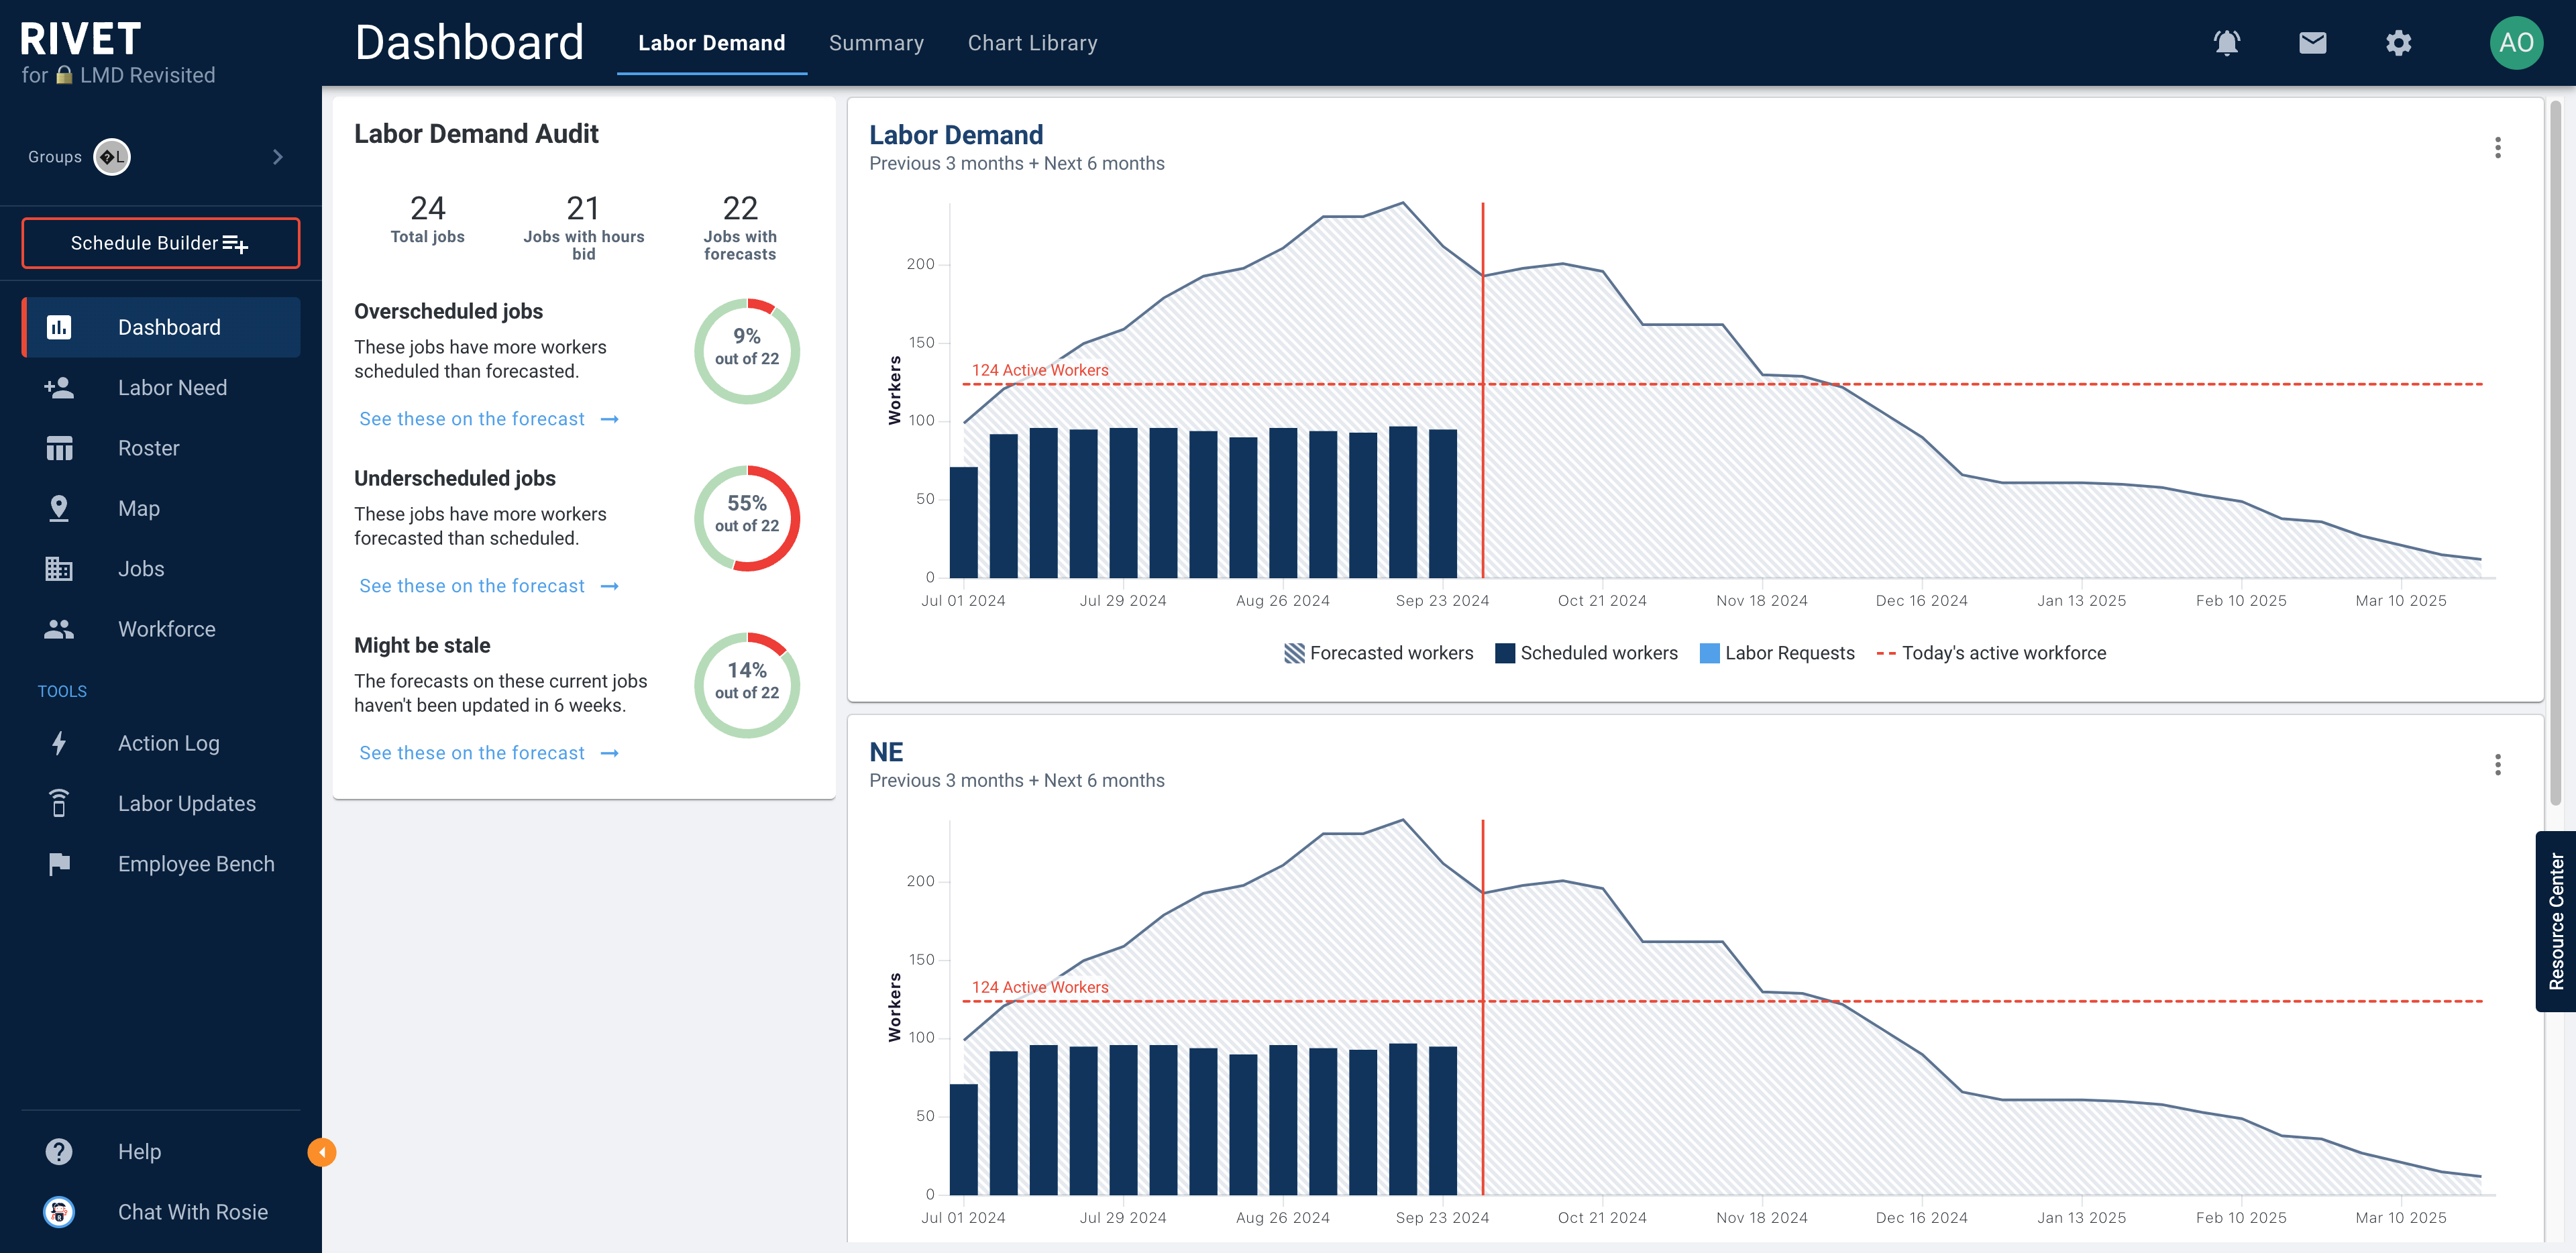Click the 14% might be stale ring
The width and height of the screenshot is (2576, 1253).
(x=747, y=685)
